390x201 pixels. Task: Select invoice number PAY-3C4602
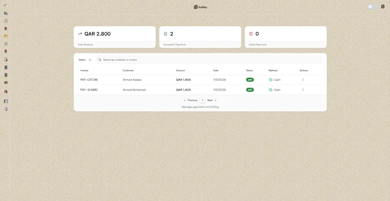(x=89, y=90)
